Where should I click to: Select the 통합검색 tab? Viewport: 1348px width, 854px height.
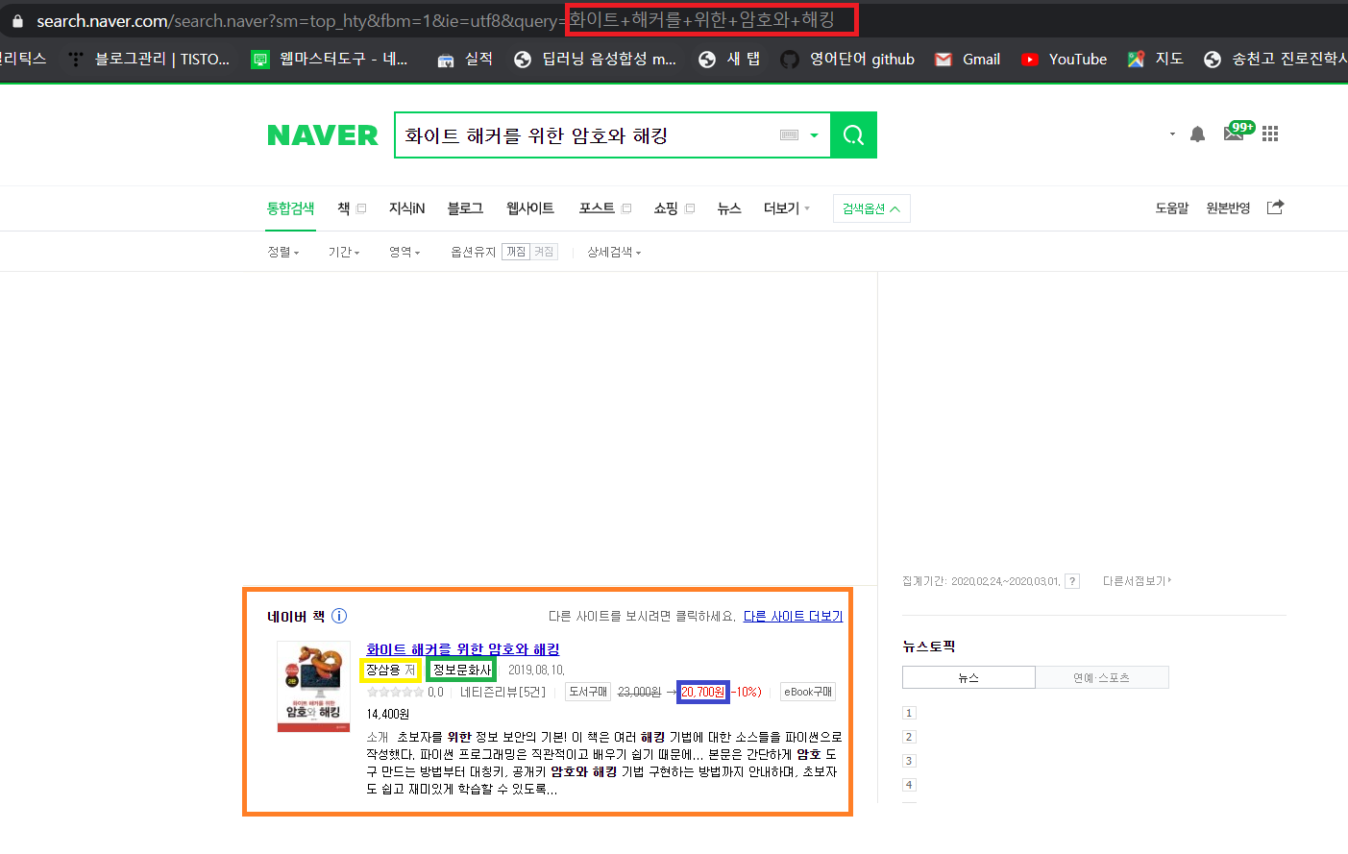(290, 208)
